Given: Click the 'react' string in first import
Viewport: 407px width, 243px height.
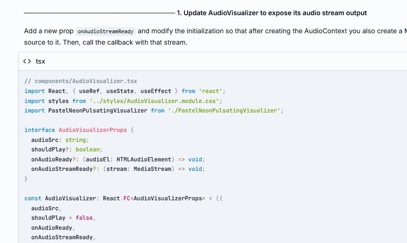Looking at the screenshot, I should point(211,91).
